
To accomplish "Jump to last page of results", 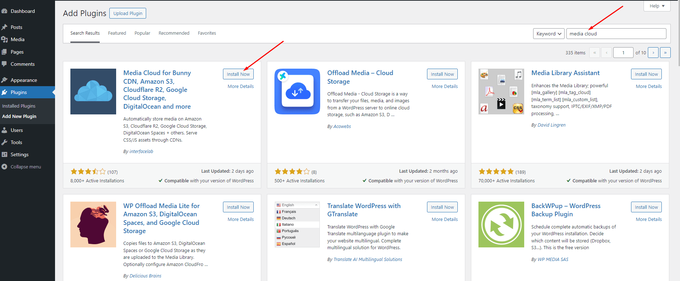I will [665, 53].
